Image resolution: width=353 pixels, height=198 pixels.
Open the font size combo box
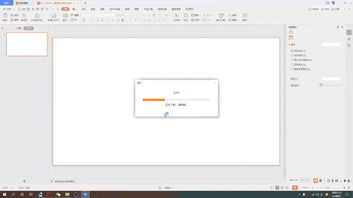coord(109,15)
